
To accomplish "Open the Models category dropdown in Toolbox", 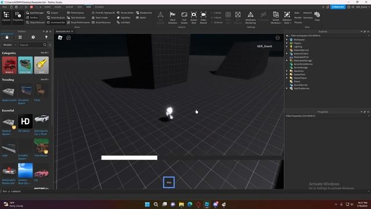I will click(9, 45).
